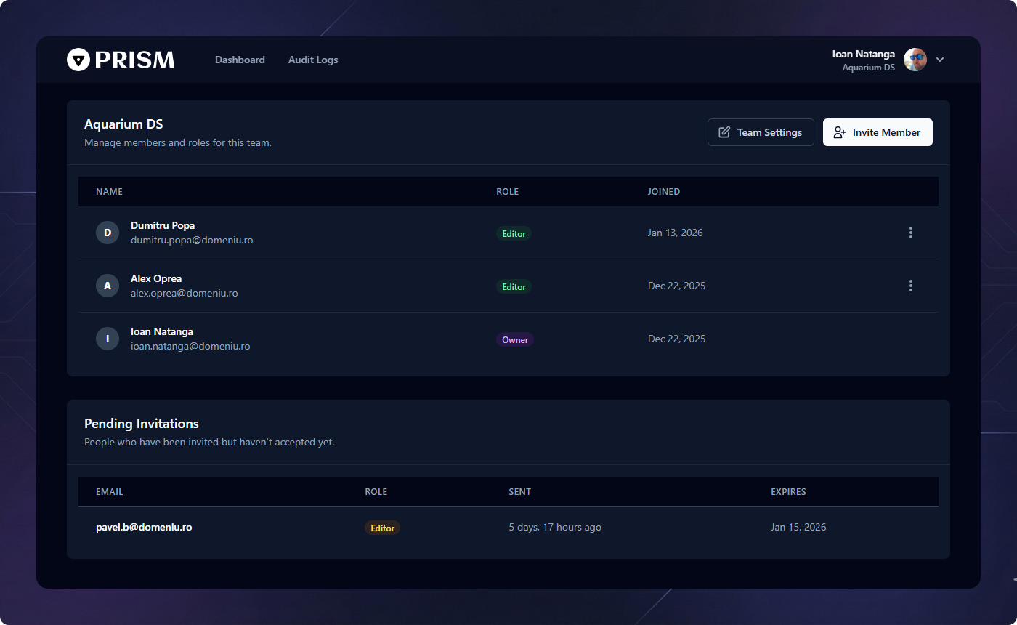Click the Owner role badge
1017x625 pixels.
click(515, 340)
